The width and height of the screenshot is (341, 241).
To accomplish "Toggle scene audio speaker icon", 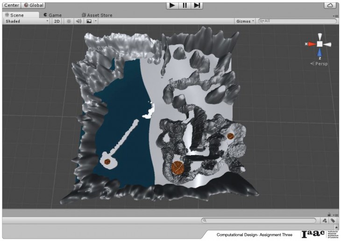I will pos(79,21).
